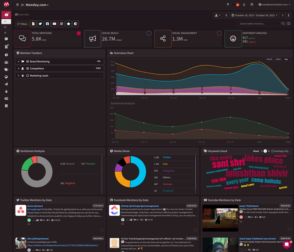Open the Asana (@asana) tweet author link
The width and height of the screenshot is (294, 252).
[35, 206]
